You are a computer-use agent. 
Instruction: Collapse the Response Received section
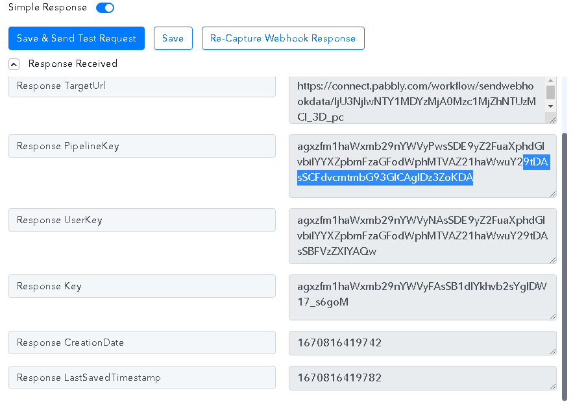pyautogui.click(x=14, y=64)
